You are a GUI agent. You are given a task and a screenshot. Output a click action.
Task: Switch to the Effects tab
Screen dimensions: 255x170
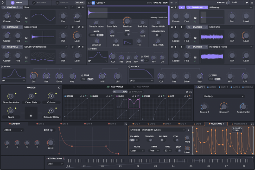click(x=62, y=3)
